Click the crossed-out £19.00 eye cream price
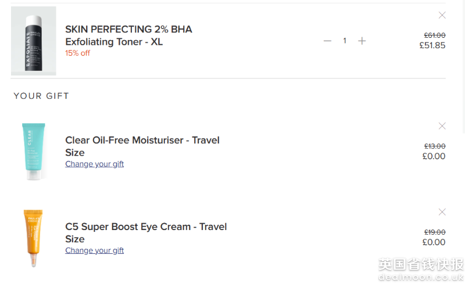This screenshot has width=465, height=287. [435, 232]
